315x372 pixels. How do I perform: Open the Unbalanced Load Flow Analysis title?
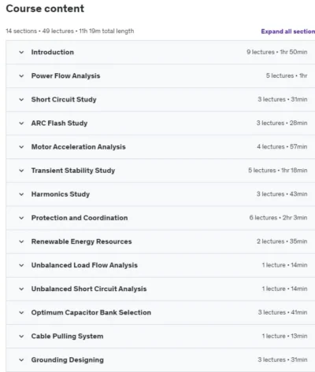tap(84, 265)
